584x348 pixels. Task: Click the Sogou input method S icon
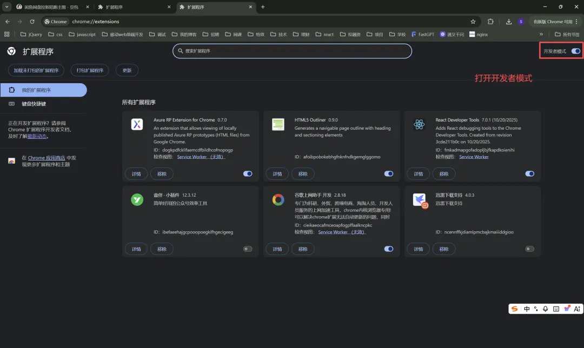(x=514, y=309)
